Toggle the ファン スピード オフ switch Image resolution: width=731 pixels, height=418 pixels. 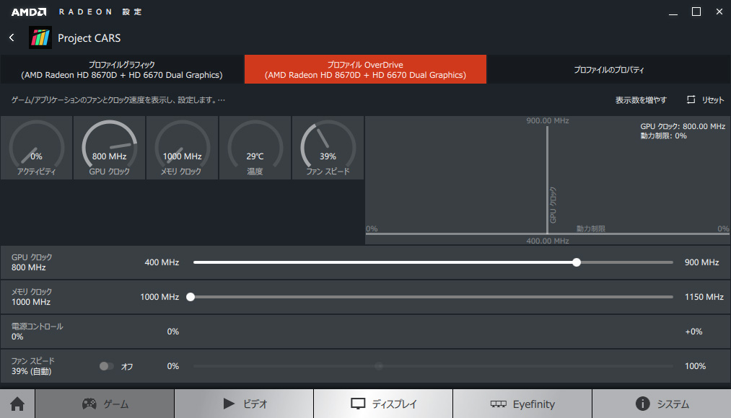click(x=106, y=366)
